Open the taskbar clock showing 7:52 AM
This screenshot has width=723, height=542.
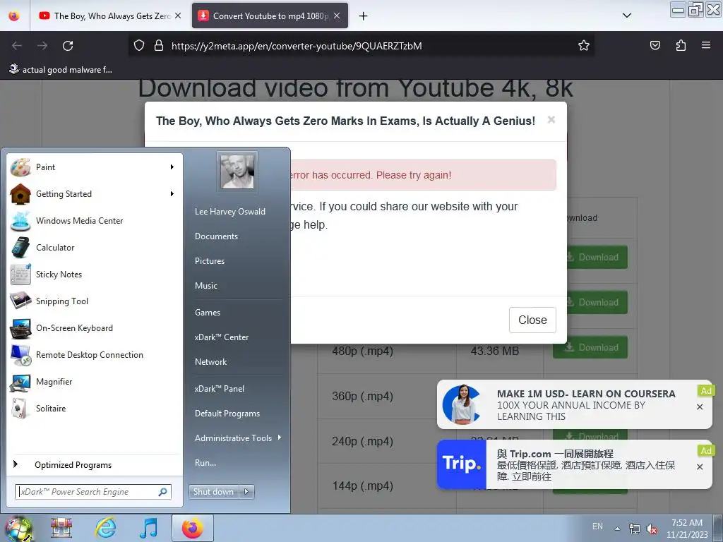[x=687, y=529]
